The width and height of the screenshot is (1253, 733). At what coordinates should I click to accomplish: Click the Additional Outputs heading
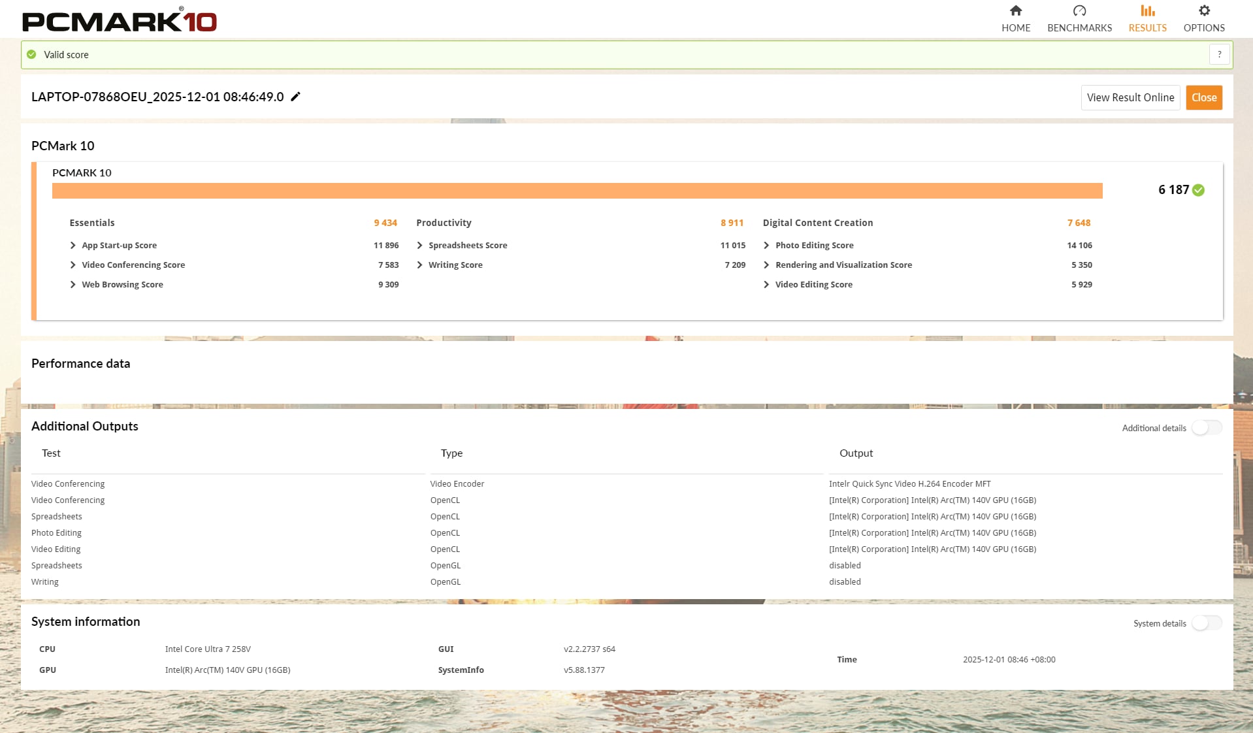click(x=85, y=427)
